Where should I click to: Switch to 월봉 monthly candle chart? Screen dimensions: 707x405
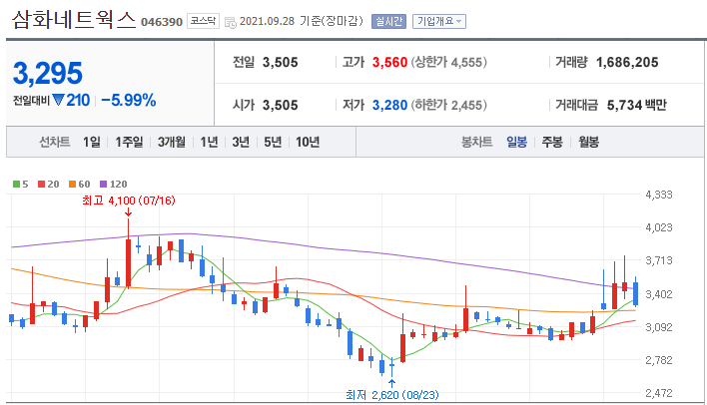(x=589, y=143)
